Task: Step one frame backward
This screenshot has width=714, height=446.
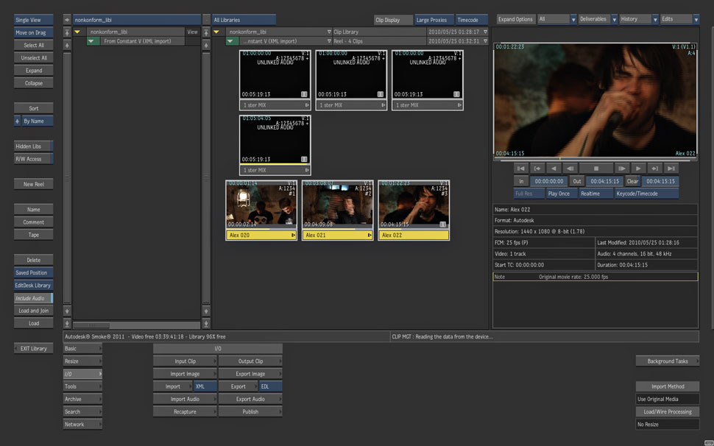Action: (569, 169)
